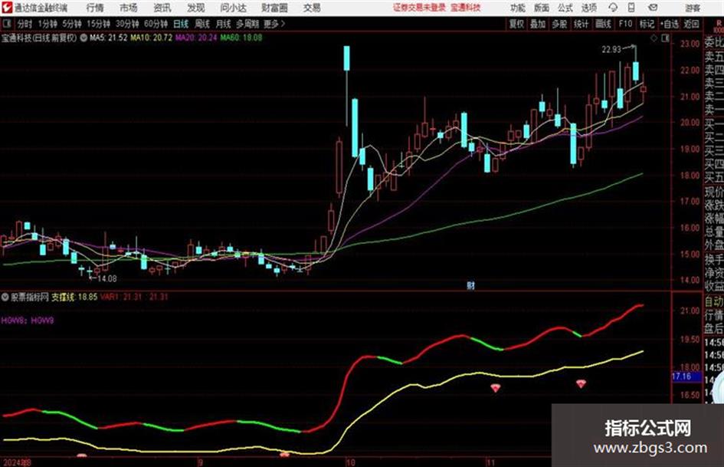This screenshot has width=724, height=467.
Task: Switch to 1分钟 chart period
Action: tap(48, 24)
